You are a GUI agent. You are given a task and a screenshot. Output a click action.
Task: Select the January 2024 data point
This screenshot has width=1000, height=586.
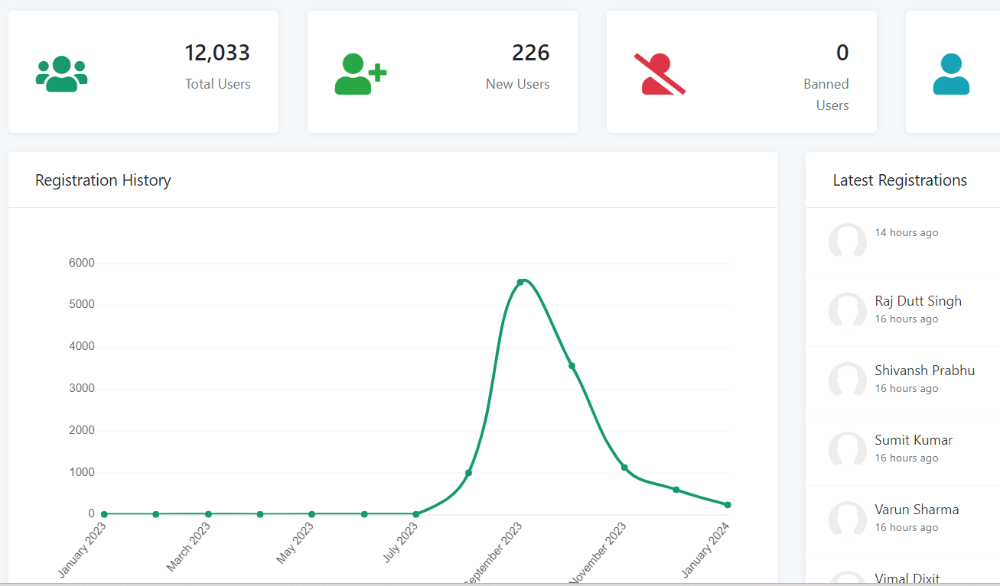pos(728,505)
